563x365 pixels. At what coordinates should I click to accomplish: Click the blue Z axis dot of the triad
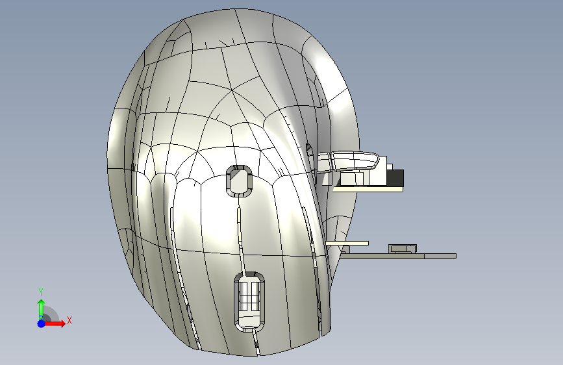[41, 323]
